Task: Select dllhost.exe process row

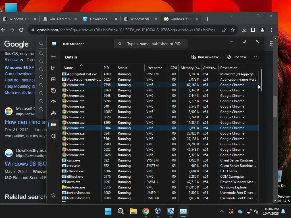Action: [x=160, y=176]
